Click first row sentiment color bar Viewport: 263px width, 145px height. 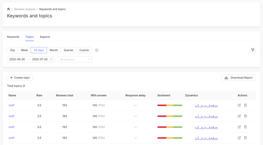pyautogui.click(x=170, y=105)
